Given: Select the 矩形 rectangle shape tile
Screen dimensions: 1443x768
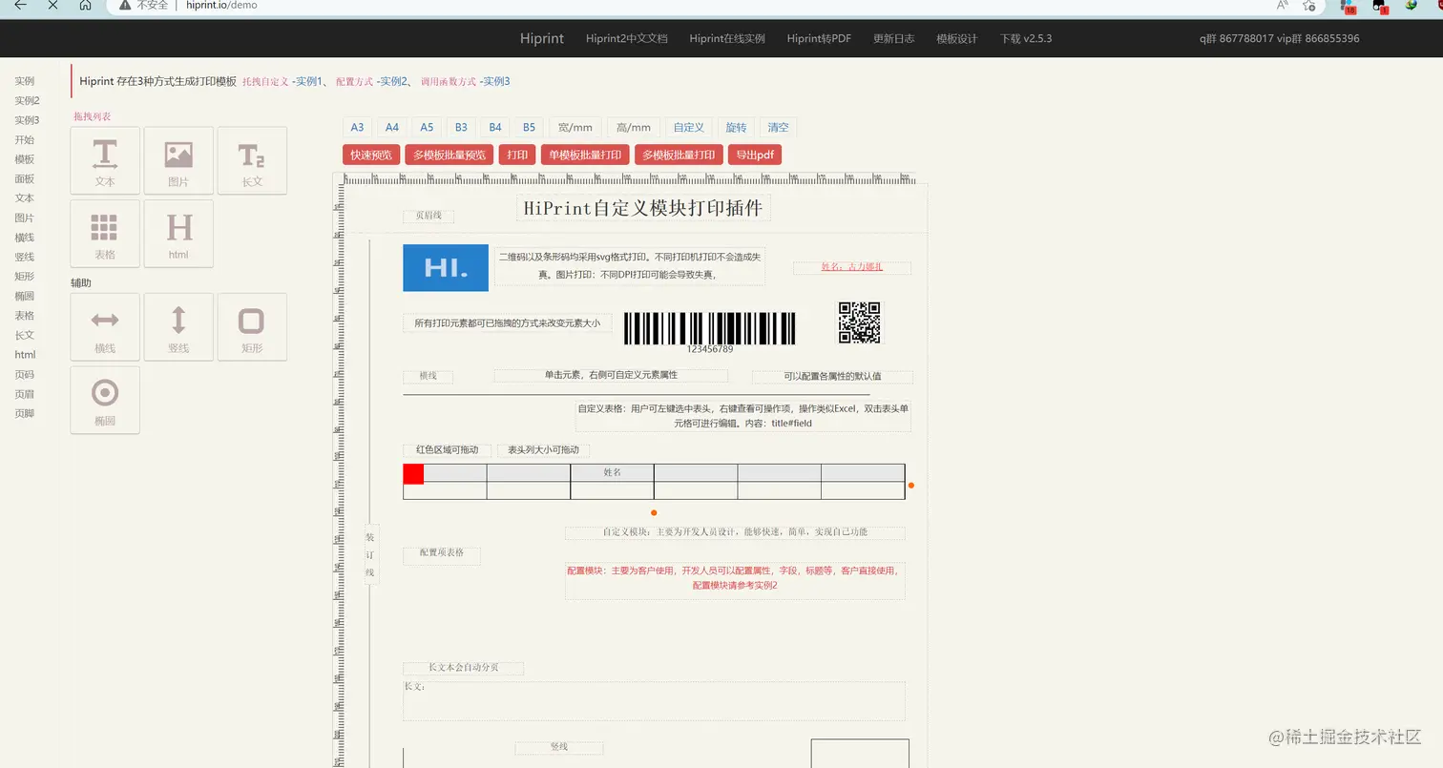Looking at the screenshot, I should point(252,327).
